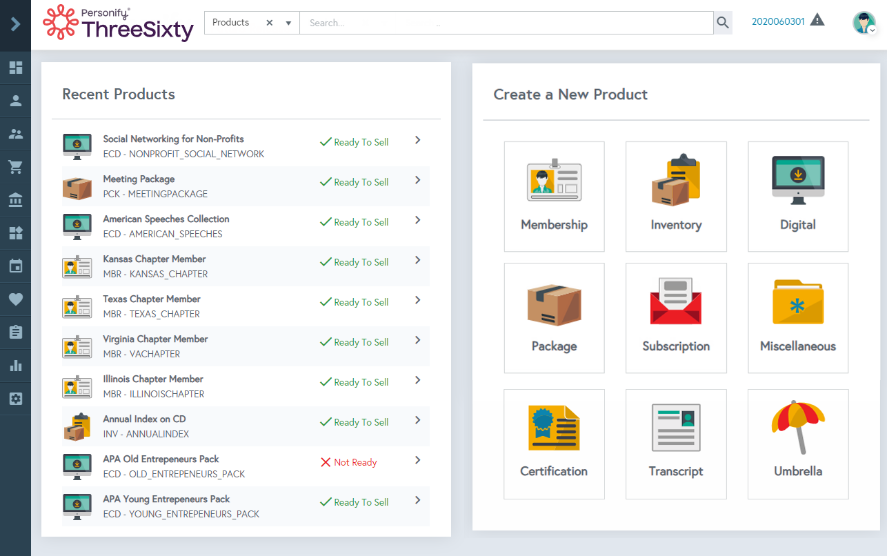Expand Texas Chapter Member row chevron
887x556 pixels.
[417, 300]
